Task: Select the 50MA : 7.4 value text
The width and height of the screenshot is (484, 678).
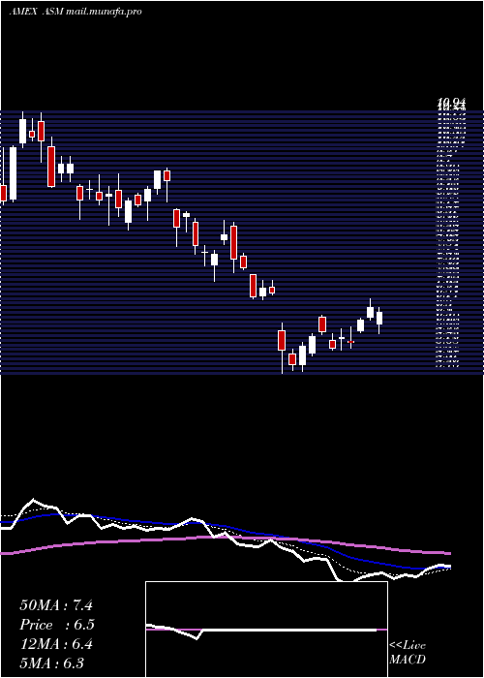Action: 56,605
